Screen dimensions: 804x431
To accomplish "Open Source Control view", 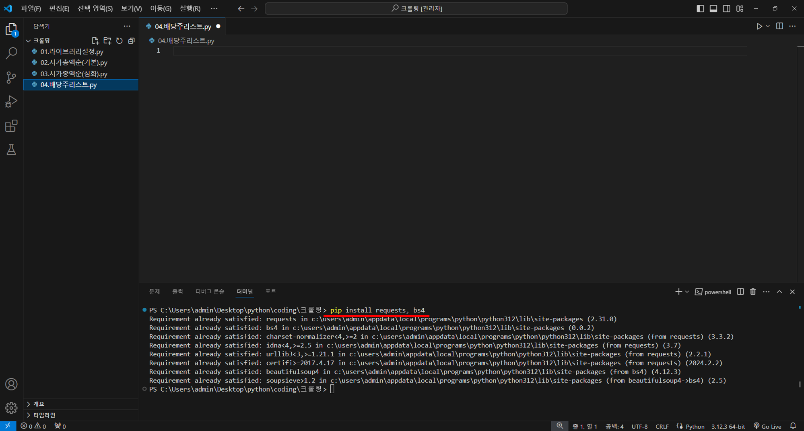I will click(x=11, y=77).
